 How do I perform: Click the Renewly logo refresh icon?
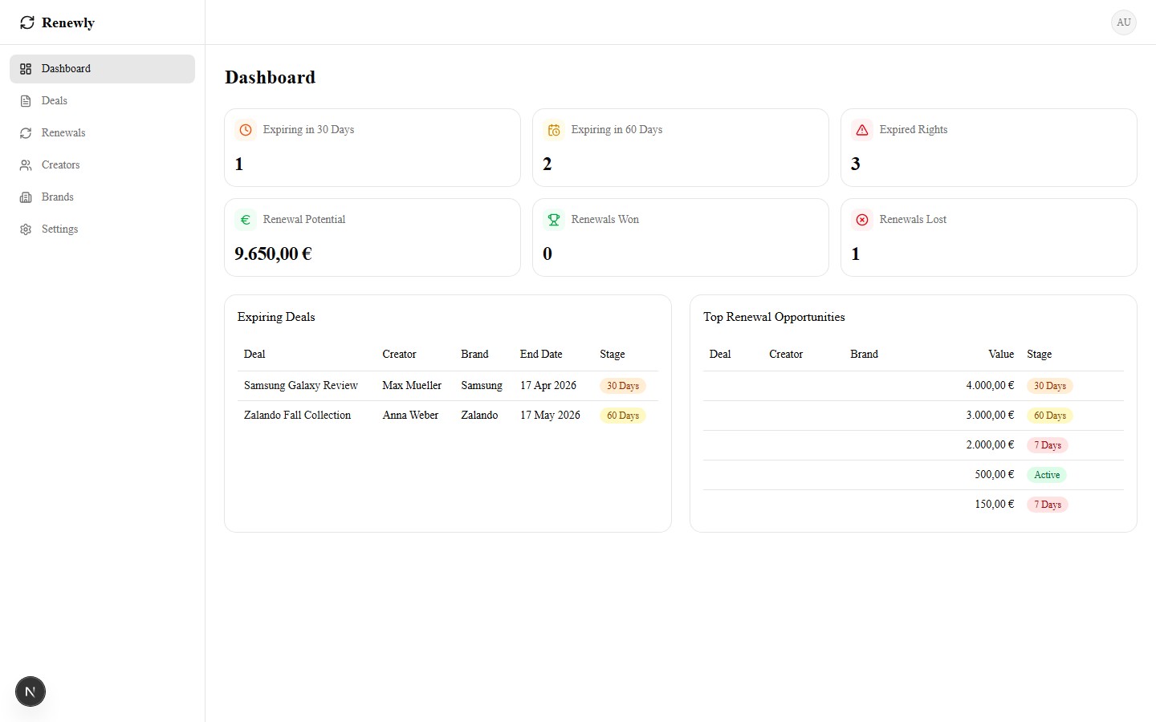point(27,22)
